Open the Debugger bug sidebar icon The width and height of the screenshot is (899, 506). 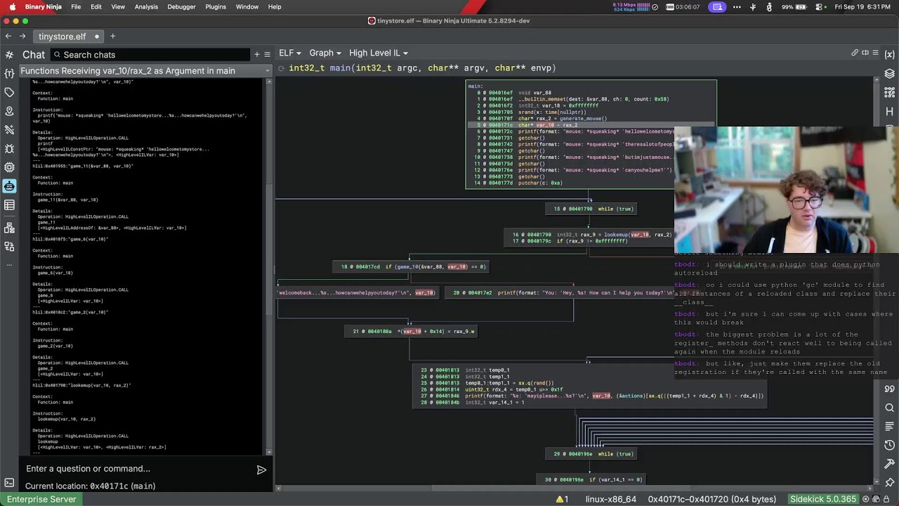[9, 148]
